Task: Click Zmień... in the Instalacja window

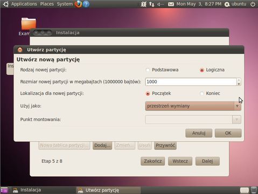Action: coord(125,145)
